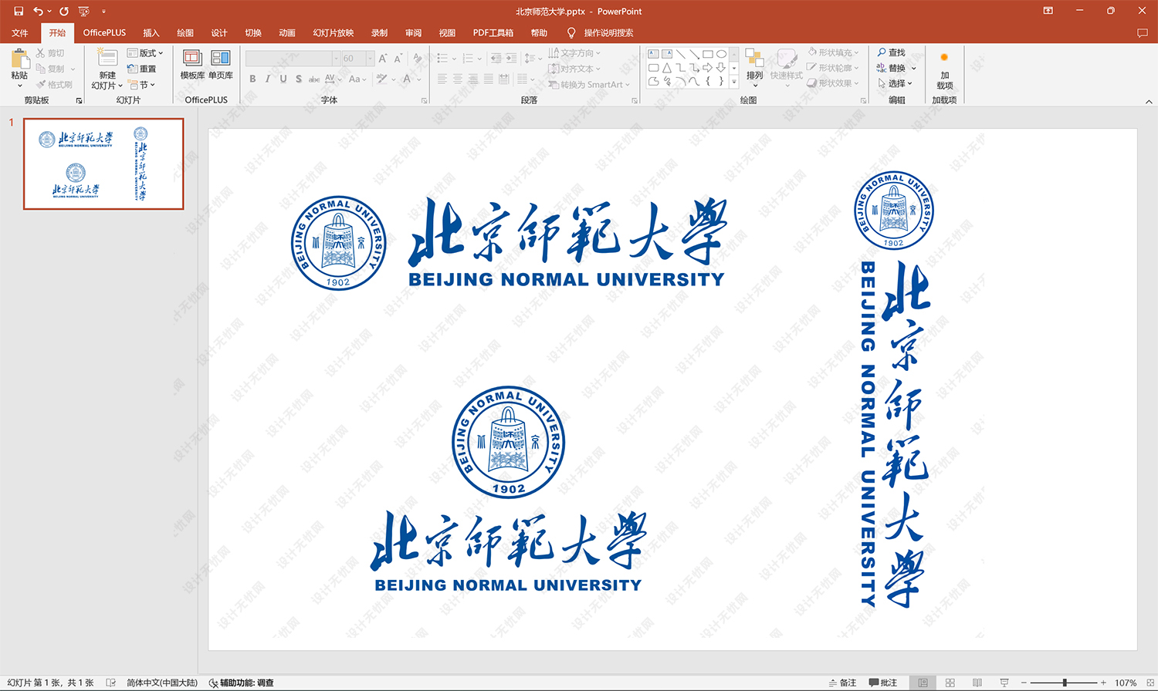Click zoom percentage 107%
Image resolution: width=1158 pixels, height=691 pixels.
1126,683
